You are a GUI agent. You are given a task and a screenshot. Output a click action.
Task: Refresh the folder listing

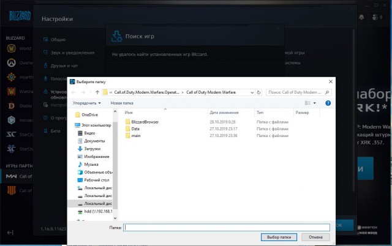coord(258,92)
